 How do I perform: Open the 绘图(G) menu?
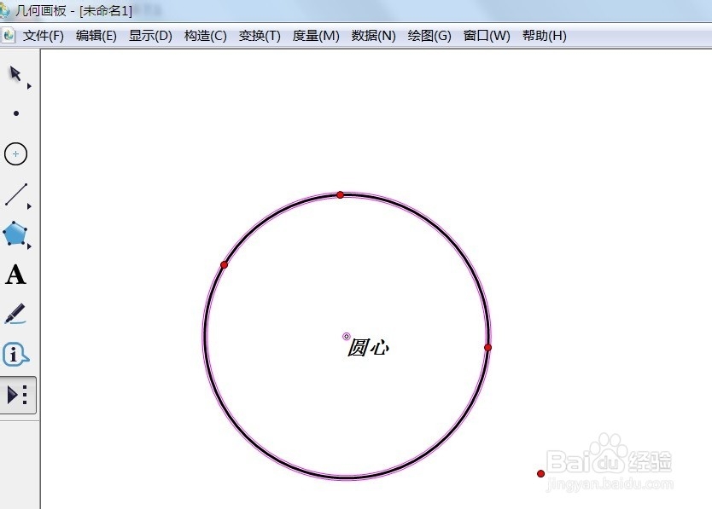click(x=429, y=36)
